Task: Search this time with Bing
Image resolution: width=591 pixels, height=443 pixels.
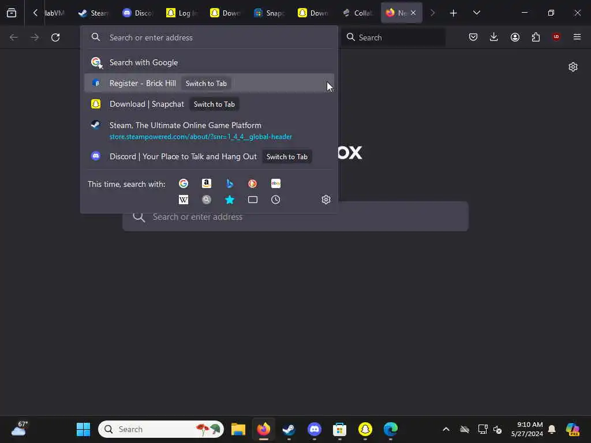Action: tap(230, 183)
